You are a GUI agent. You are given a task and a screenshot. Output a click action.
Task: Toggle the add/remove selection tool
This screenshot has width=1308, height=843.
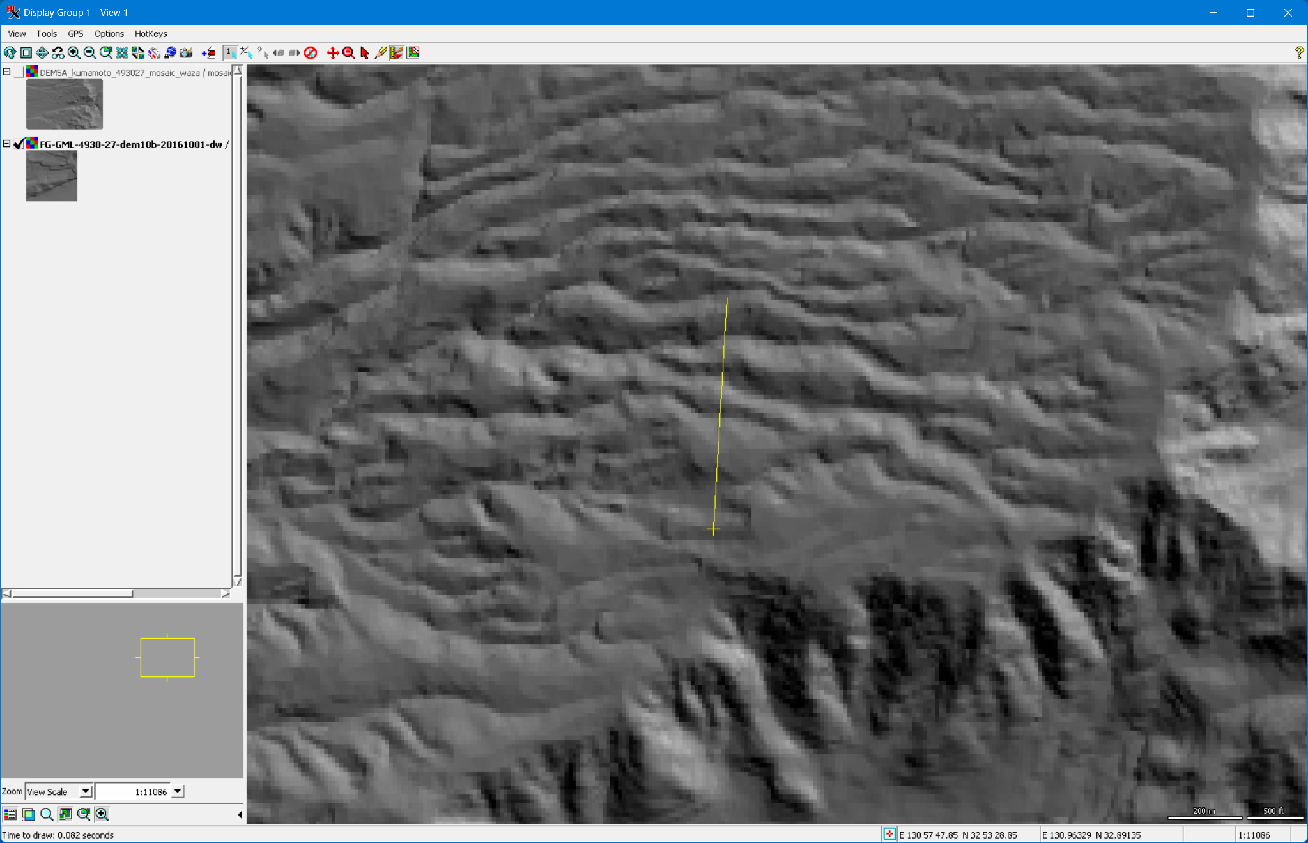[246, 53]
